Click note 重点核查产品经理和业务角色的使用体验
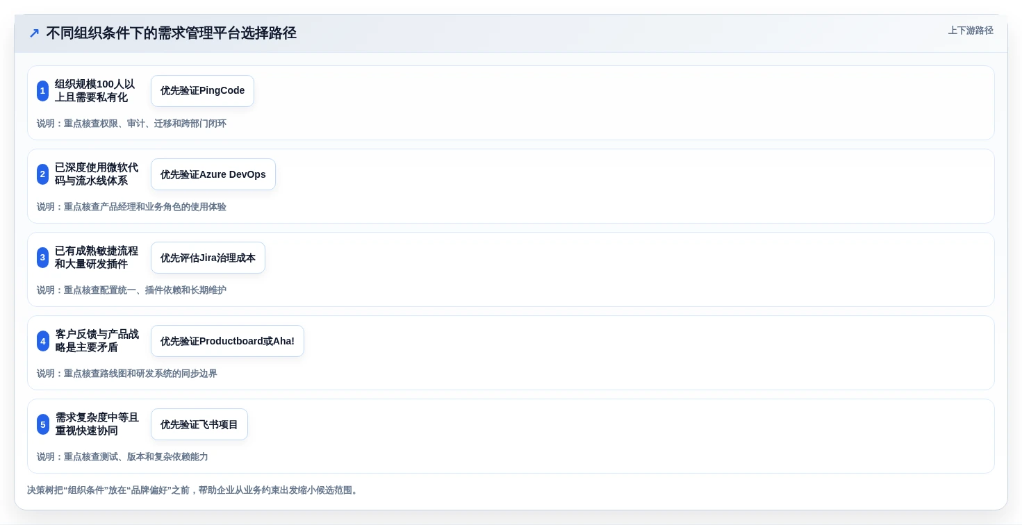The height and width of the screenshot is (525, 1022). 131,207
